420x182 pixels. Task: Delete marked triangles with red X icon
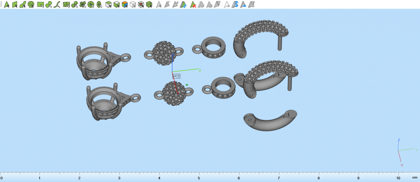[x=193, y=5]
